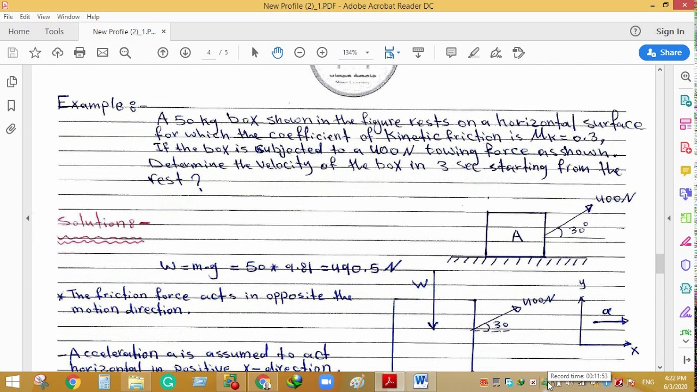Screen dimensions: 697x392
Task: Choose the Hand pan tool
Action: coord(277,53)
